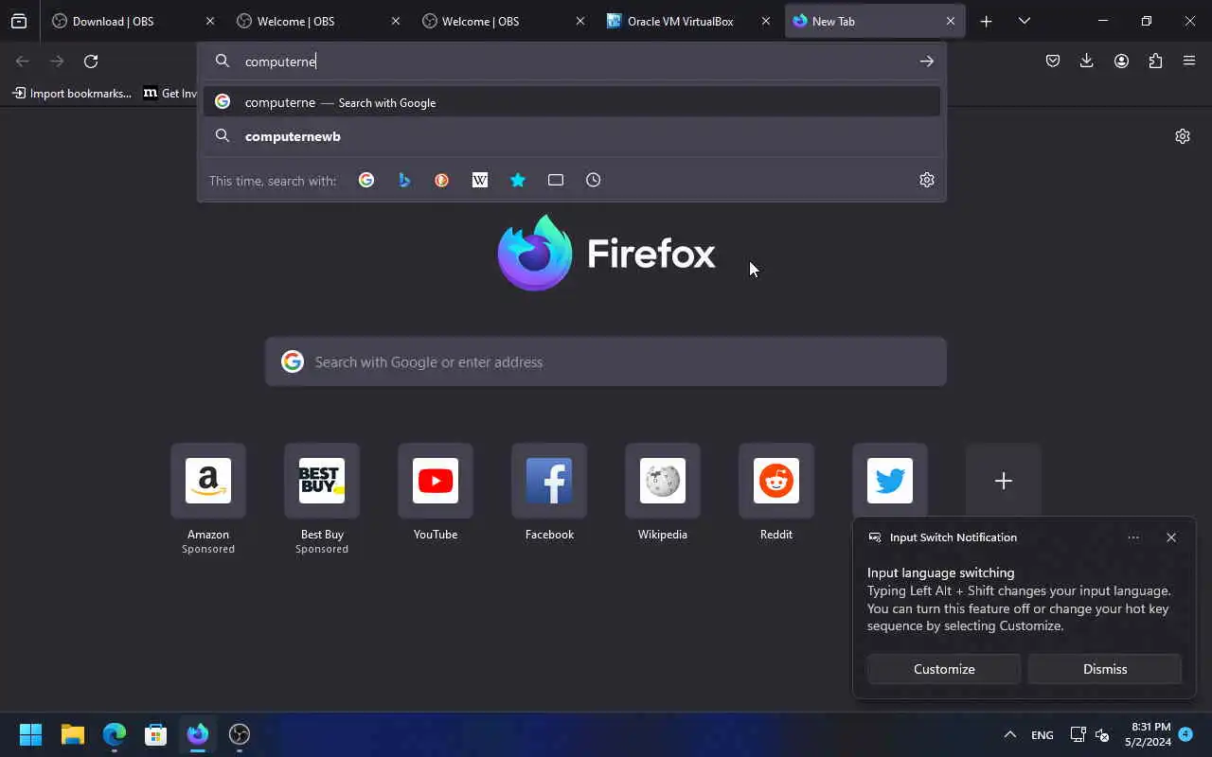
Task: Open the Downloads panel icon
Action: point(1086,62)
